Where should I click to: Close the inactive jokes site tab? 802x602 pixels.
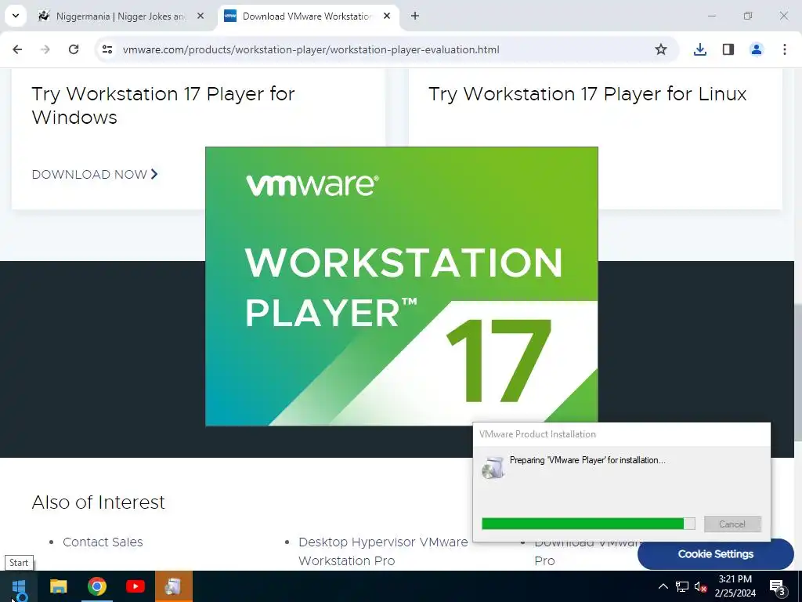(x=200, y=16)
